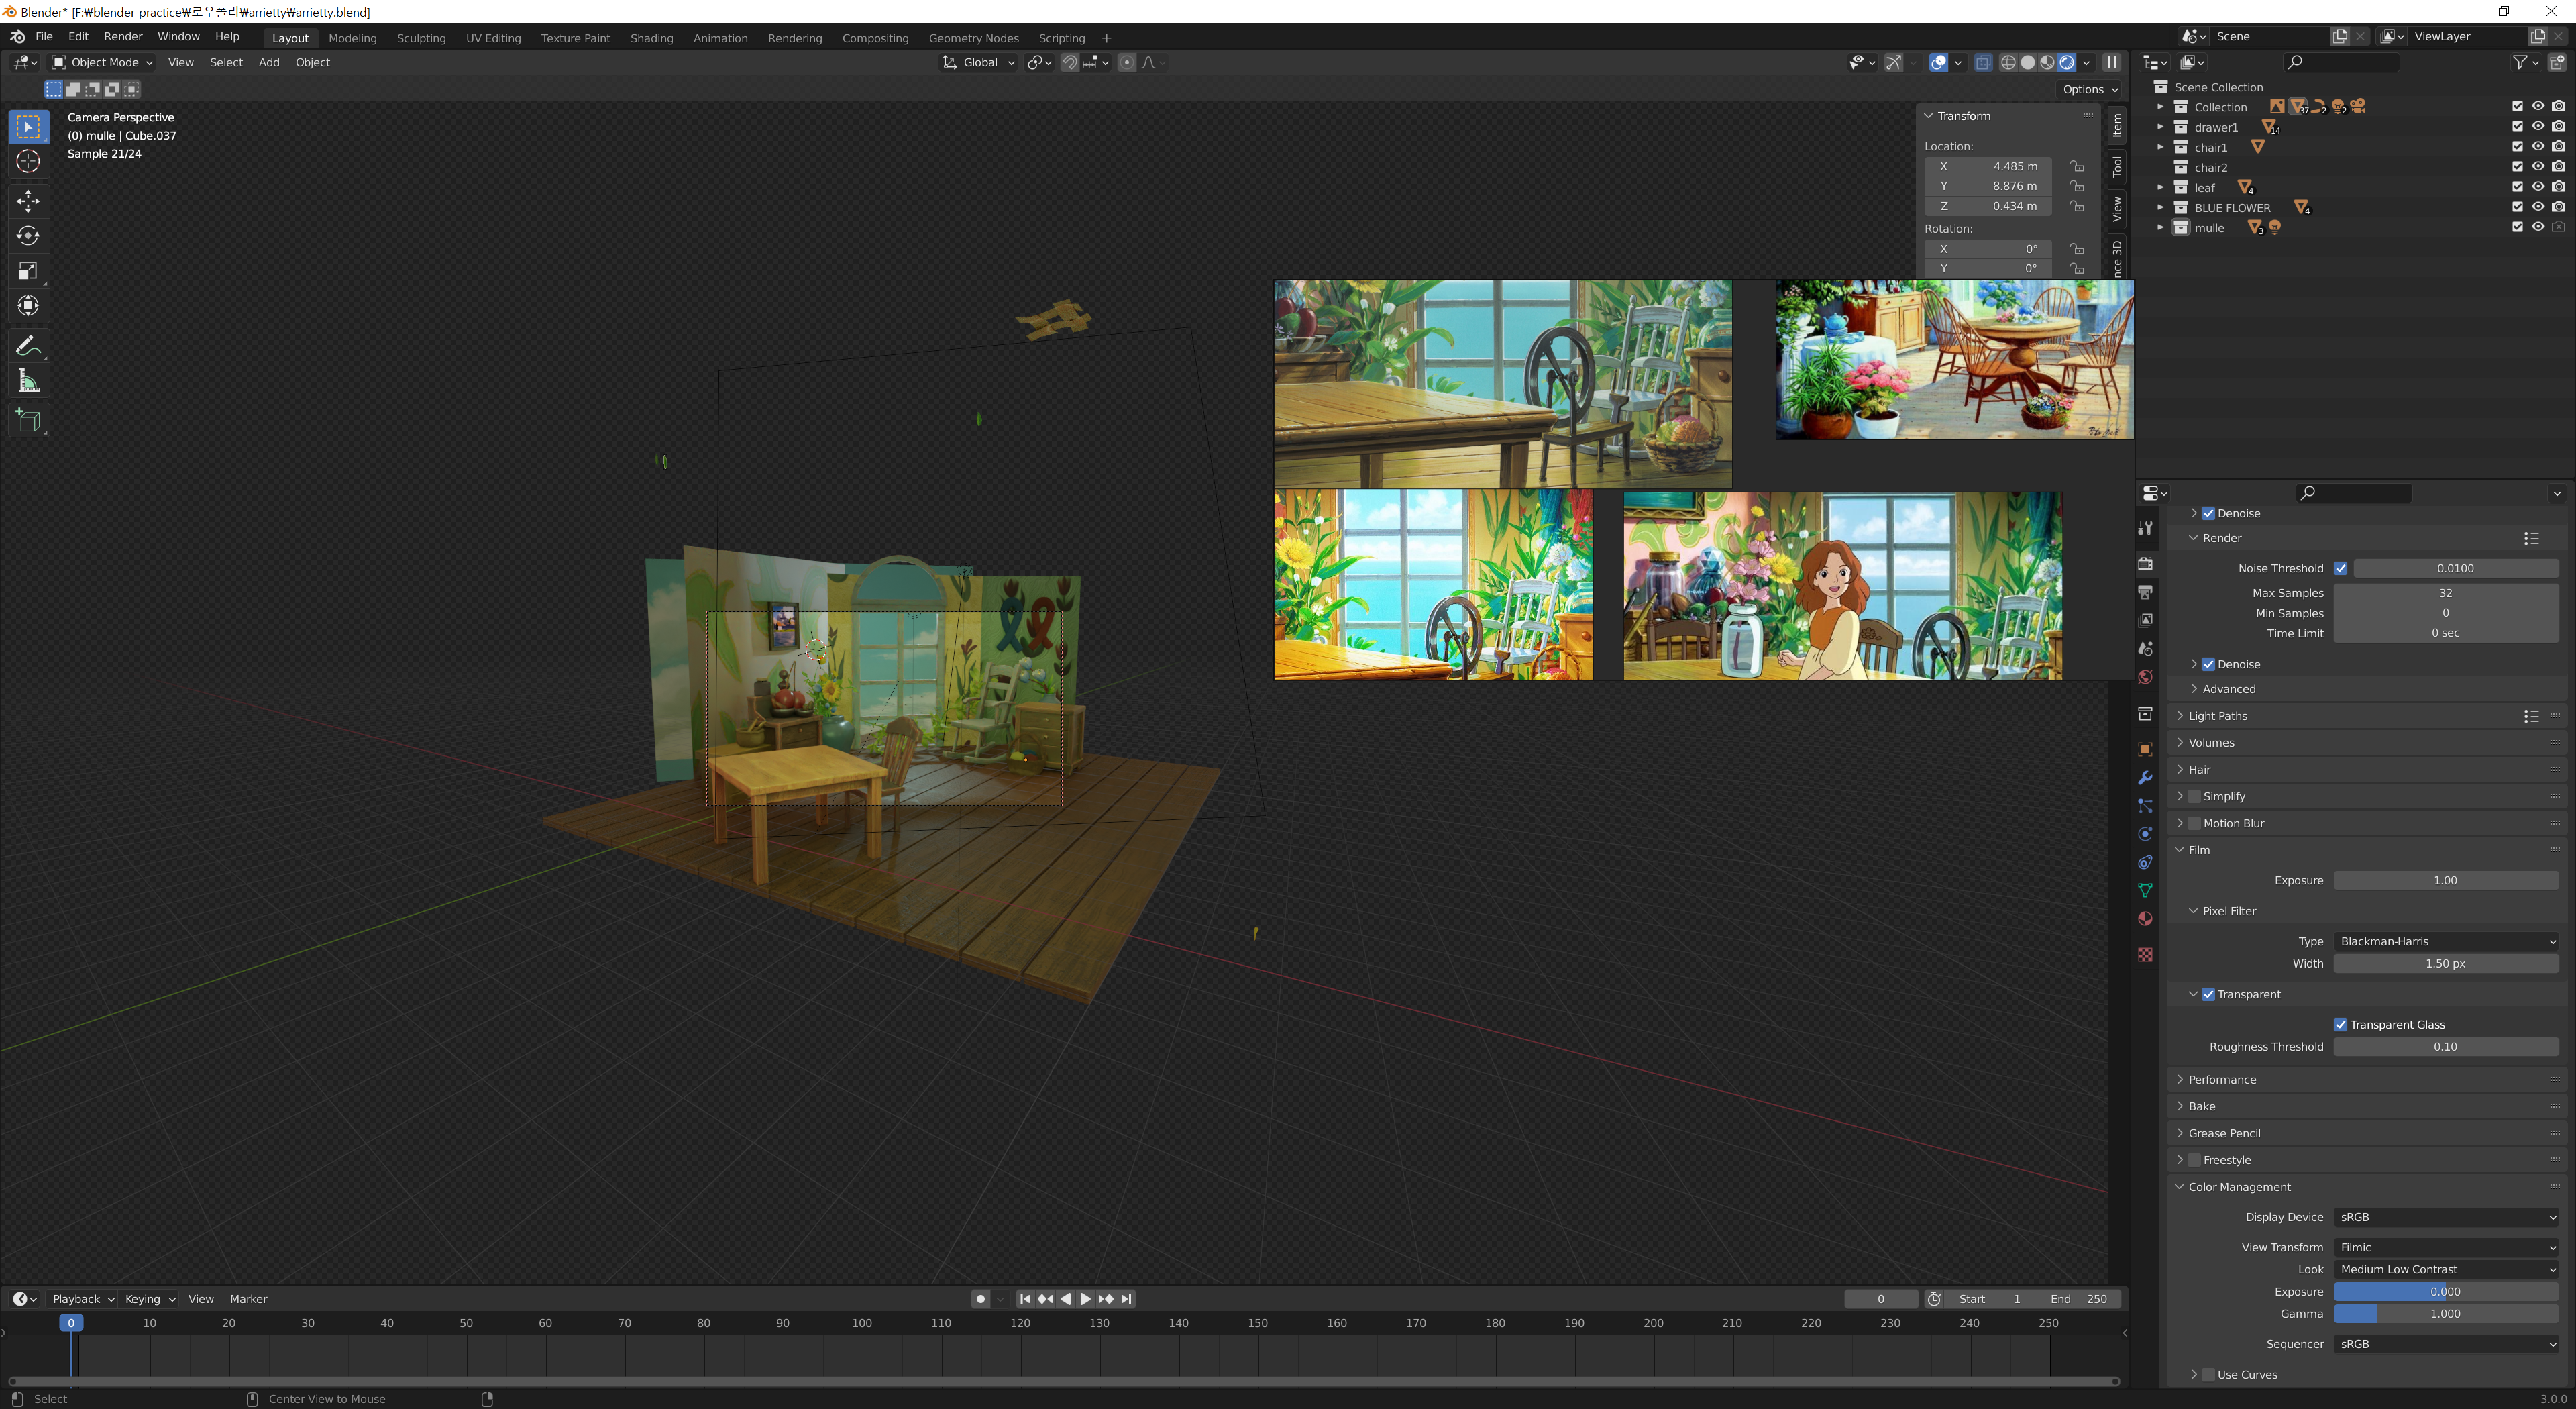Viewport: 2576px width, 1409px height.
Task: Click the Max Samples value field
Action: 2445,593
